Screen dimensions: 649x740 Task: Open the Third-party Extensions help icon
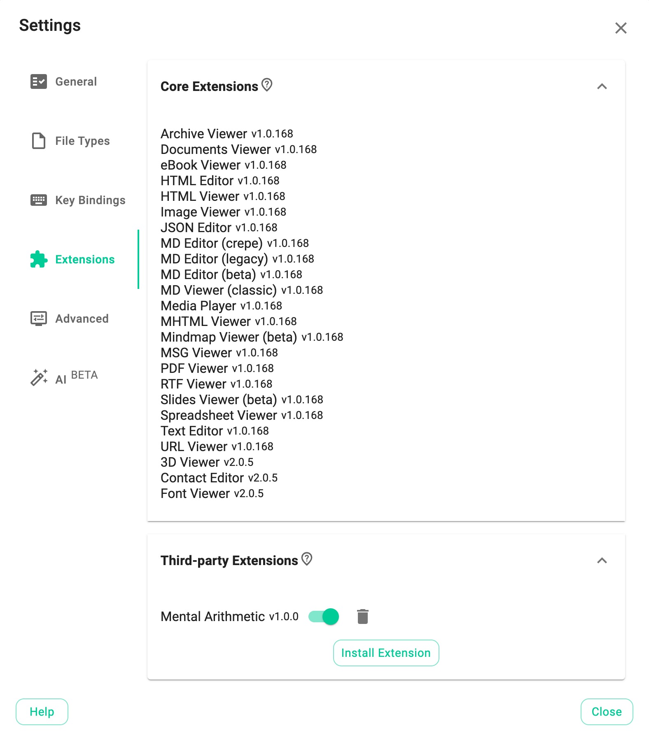coord(307,560)
